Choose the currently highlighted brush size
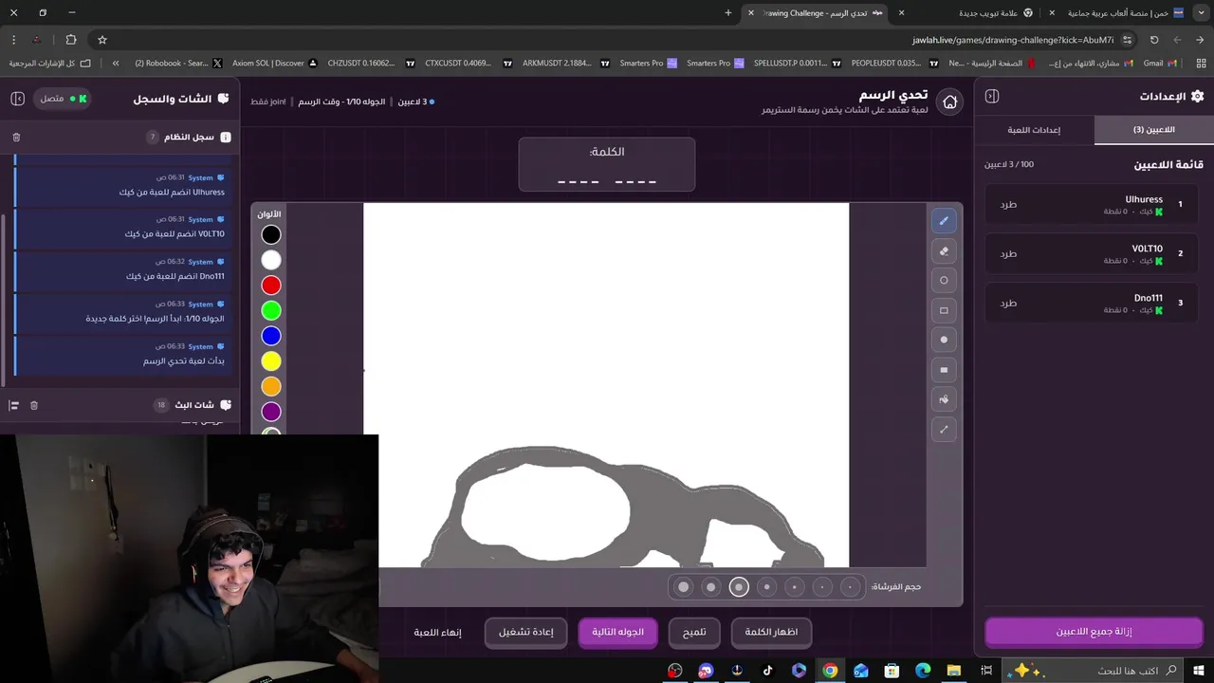 click(739, 587)
